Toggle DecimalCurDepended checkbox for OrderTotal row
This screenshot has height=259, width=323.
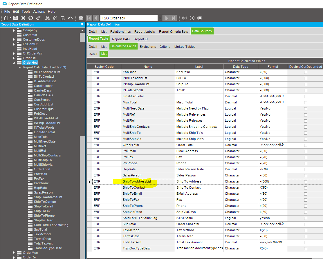pos(305,145)
